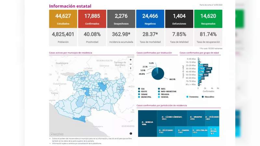This screenshot has width=260, height=146.
Task: Open the Mapbox logo link
Action: pos(57,134)
